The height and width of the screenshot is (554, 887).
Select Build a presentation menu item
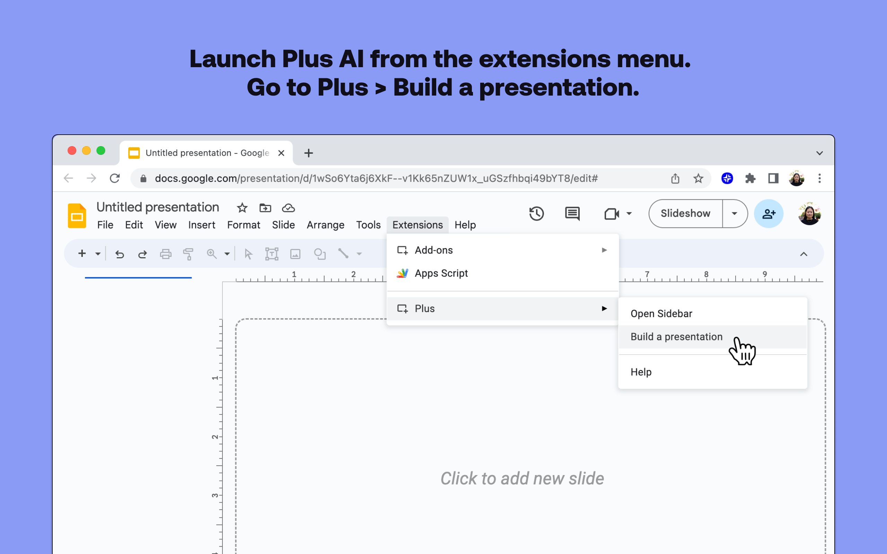[676, 337]
